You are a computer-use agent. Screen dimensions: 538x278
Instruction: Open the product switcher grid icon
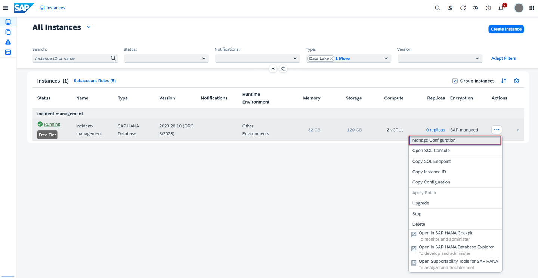click(x=532, y=8)
